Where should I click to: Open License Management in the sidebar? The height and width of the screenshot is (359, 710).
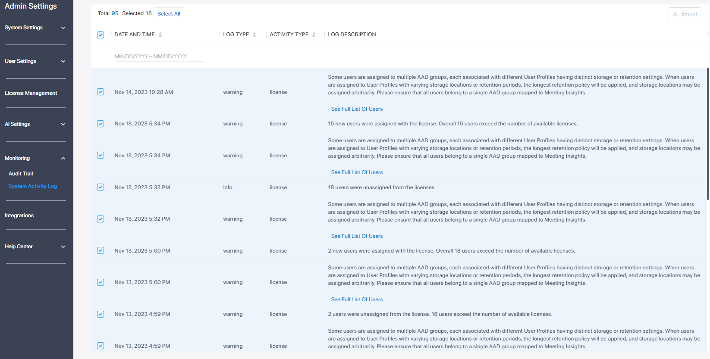click(31, 93)
